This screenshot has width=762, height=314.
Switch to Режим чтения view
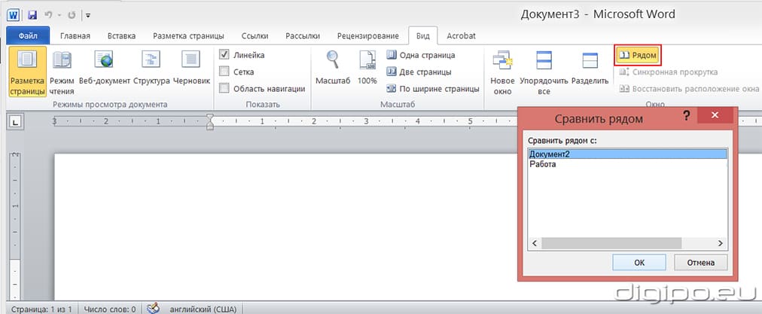pos(62,72)
